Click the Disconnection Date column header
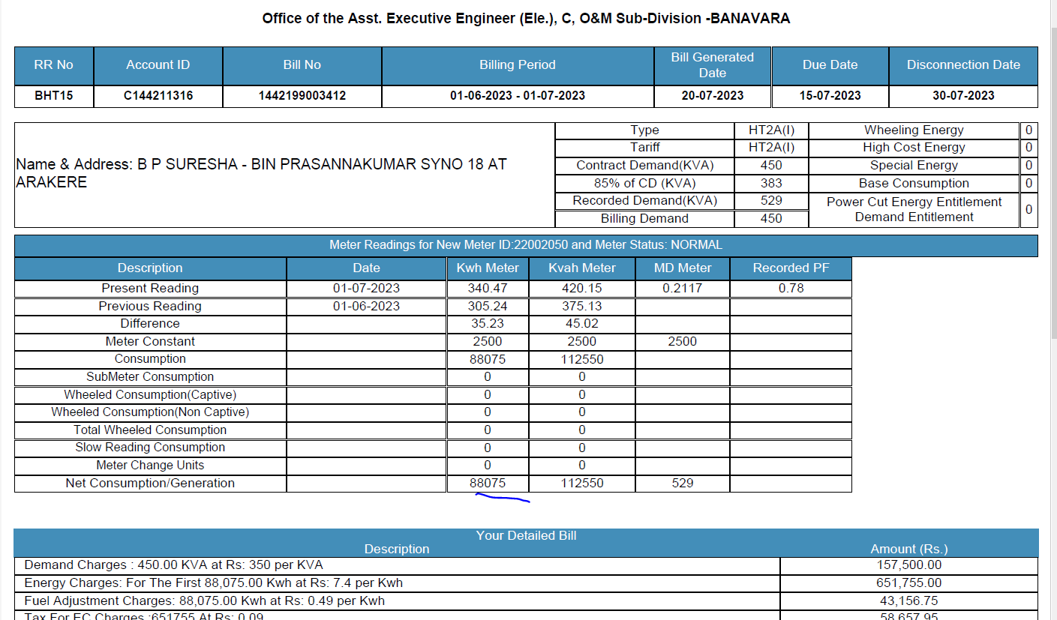1057x620 pixels. tap(963, 65)
